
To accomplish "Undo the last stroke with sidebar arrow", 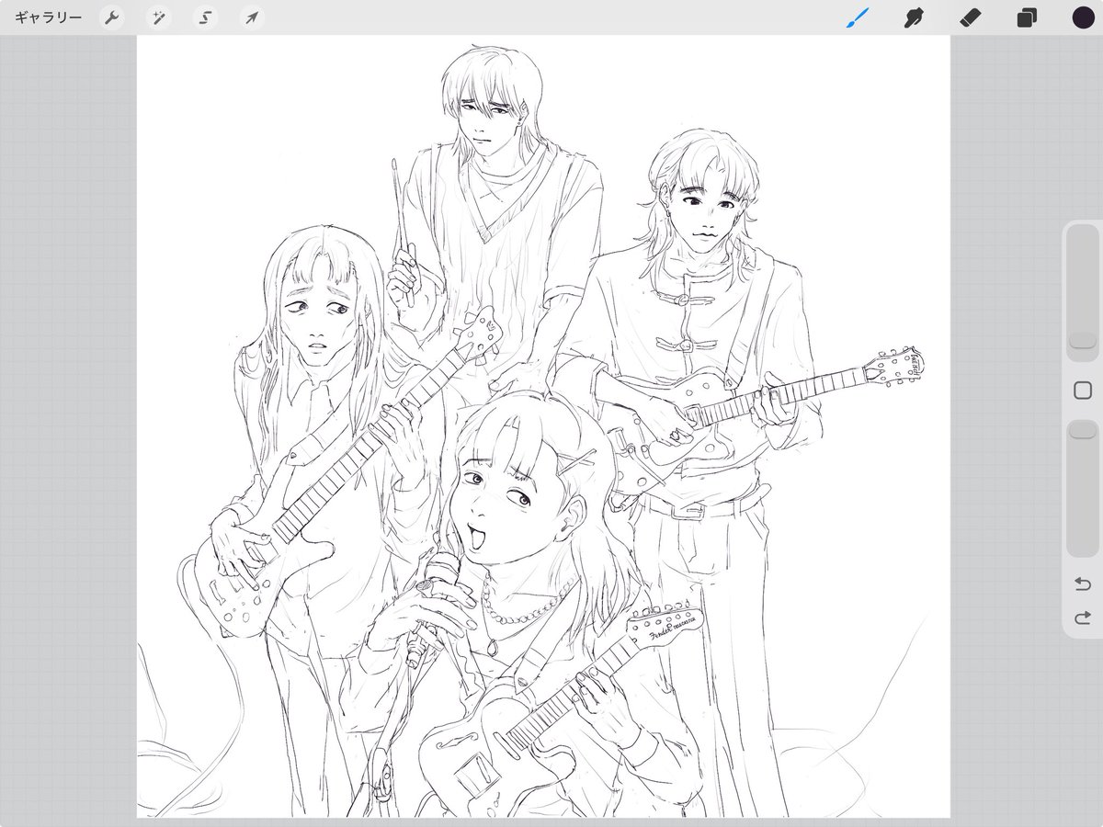I will (1083, 583).
